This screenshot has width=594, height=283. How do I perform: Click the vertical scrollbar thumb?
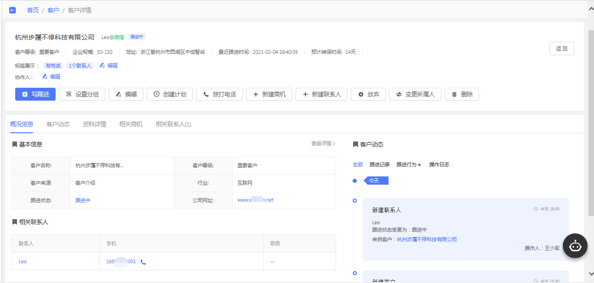591,123
